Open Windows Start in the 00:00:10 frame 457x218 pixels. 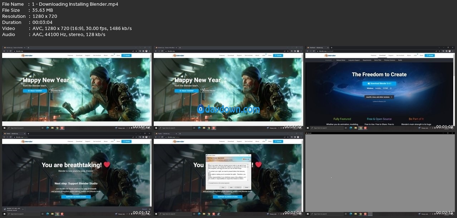(4, 128)
